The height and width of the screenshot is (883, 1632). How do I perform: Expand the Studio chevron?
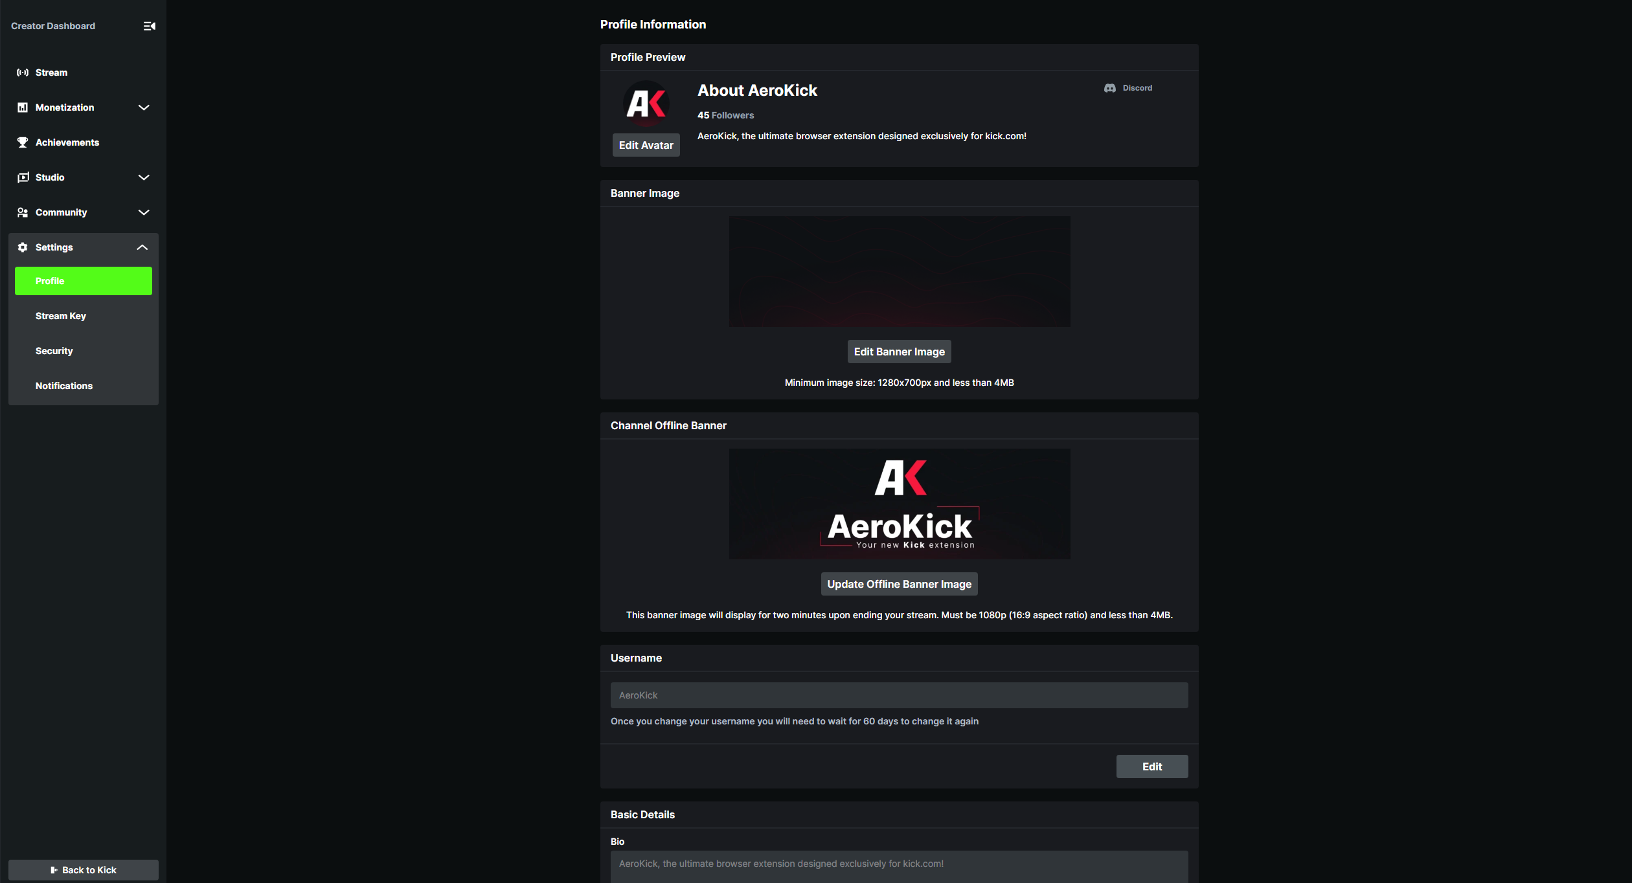(x=144, y=177)
